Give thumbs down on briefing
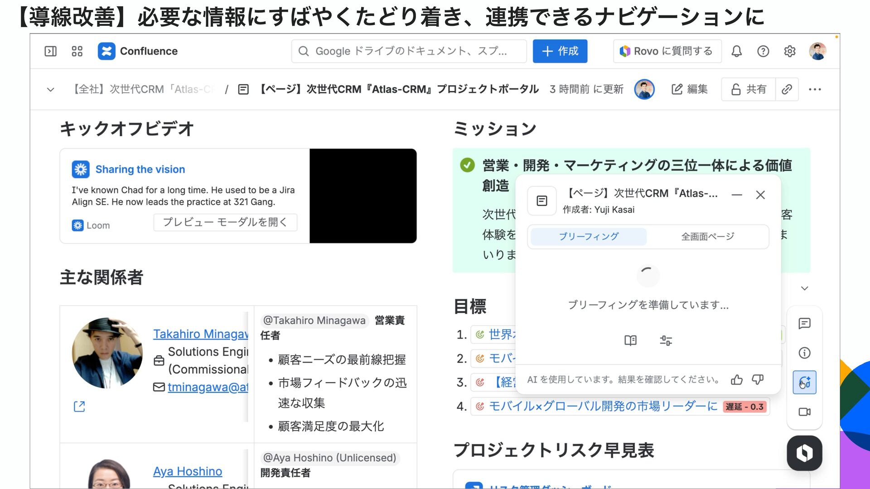 click(758, 379)
